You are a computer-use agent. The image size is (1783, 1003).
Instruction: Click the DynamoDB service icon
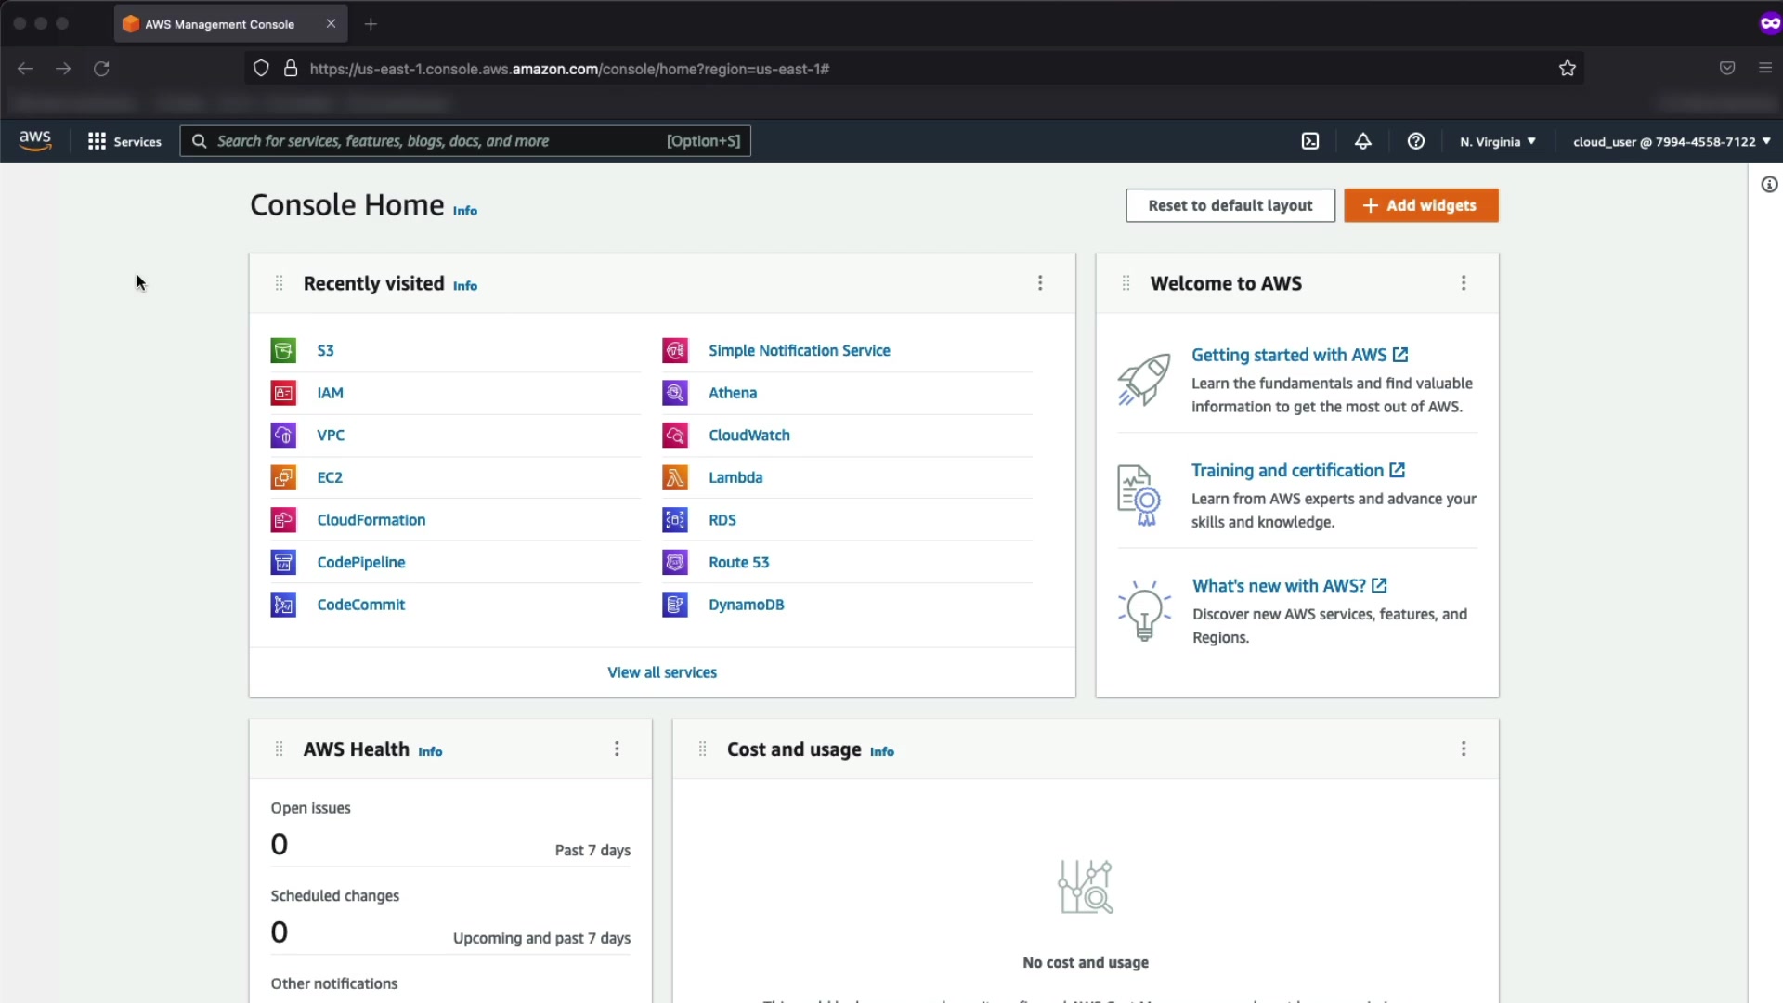pos(675,605)
